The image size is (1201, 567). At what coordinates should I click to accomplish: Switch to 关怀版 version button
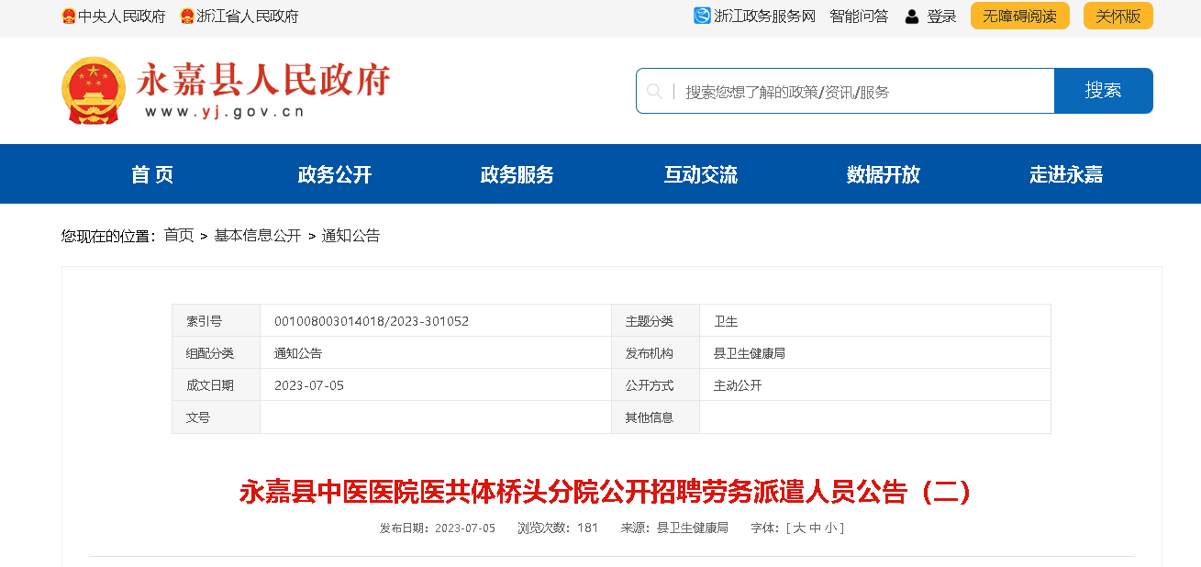(1118, 16)
